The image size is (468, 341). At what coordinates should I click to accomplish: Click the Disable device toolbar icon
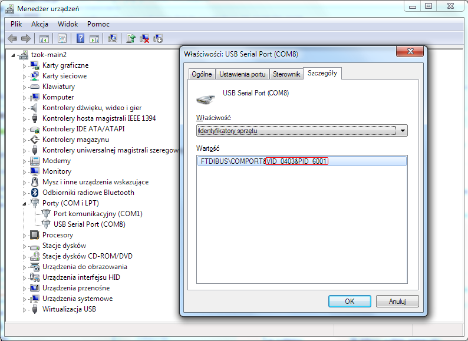tap(158, 38)
